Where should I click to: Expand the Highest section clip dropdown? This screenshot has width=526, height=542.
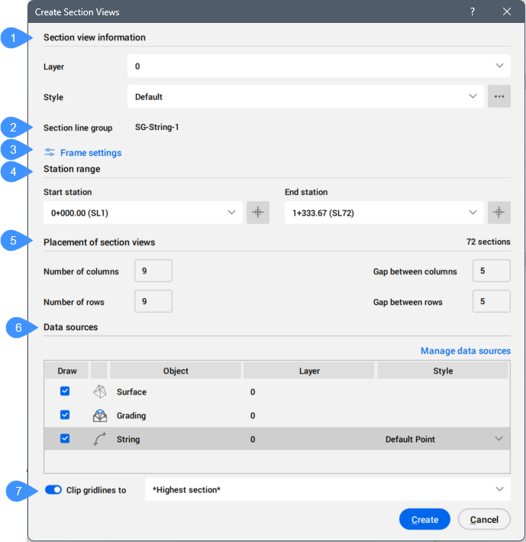click(x=328, y=489)
